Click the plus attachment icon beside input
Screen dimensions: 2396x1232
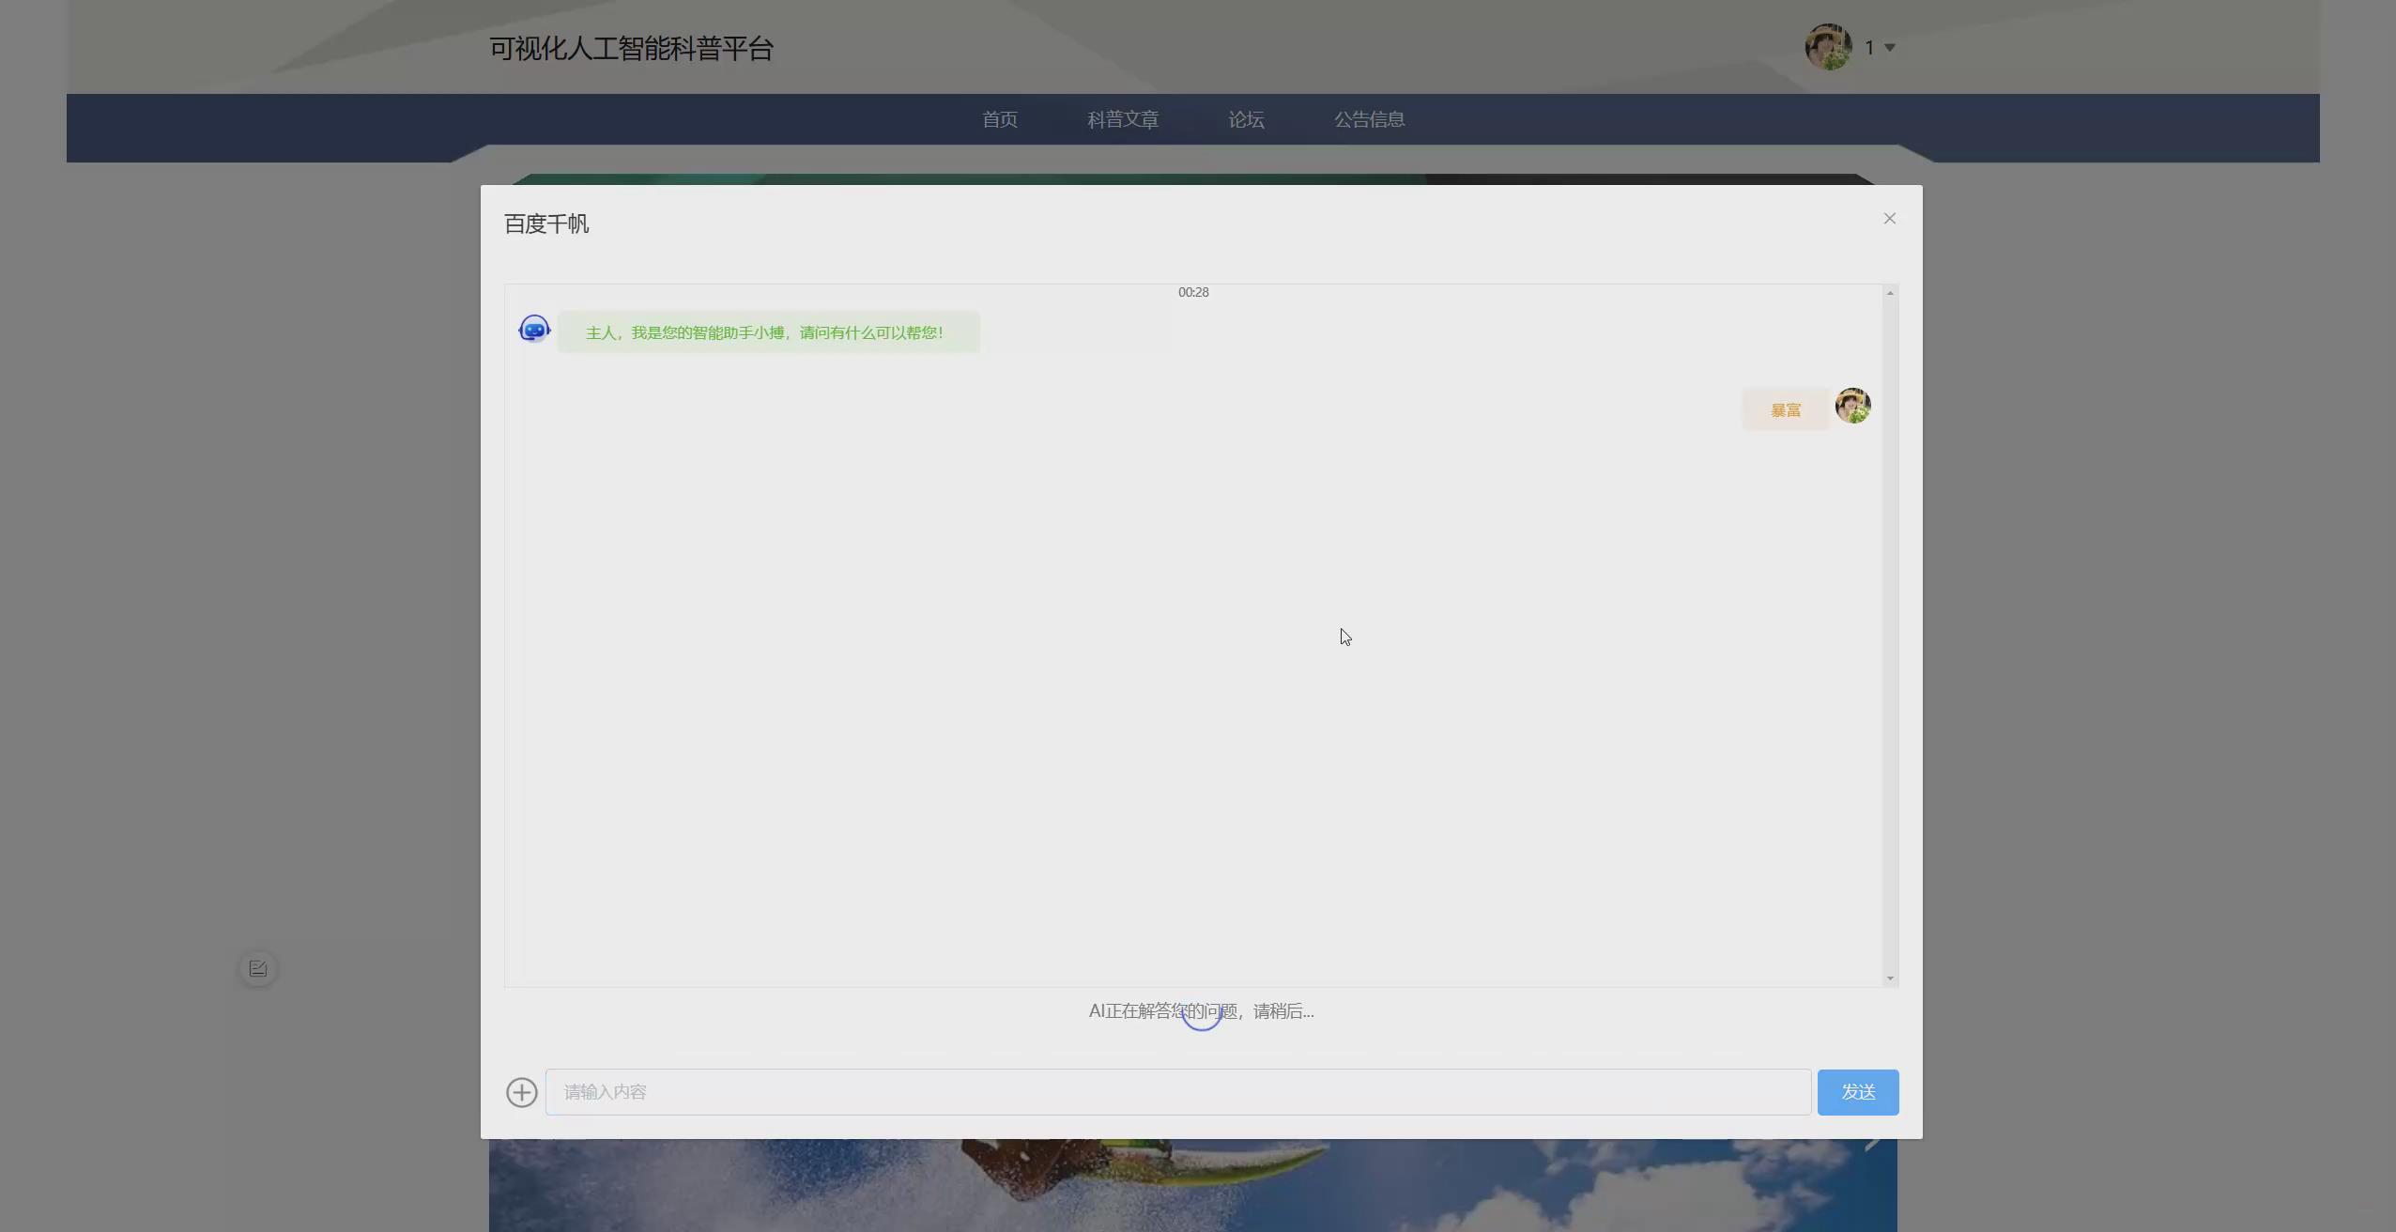tap(522, 1092)
